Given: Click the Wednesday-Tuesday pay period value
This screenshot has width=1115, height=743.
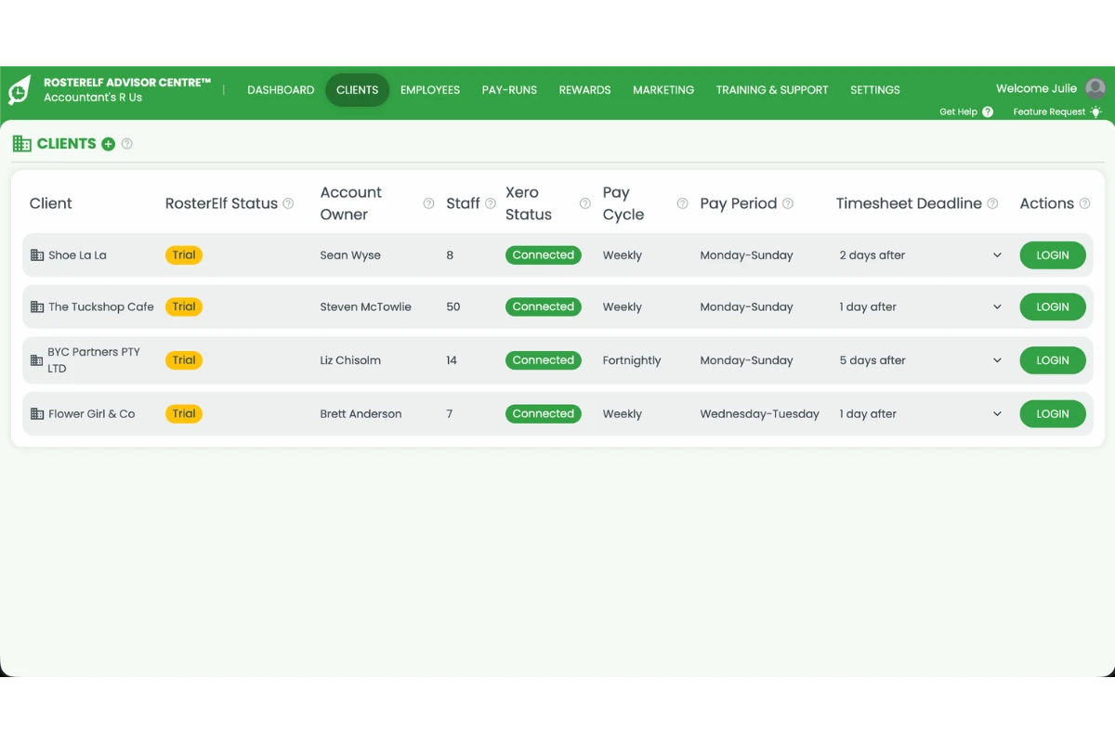Looking at the screenshot, I should pyautogui.click(x=759, y=414).
